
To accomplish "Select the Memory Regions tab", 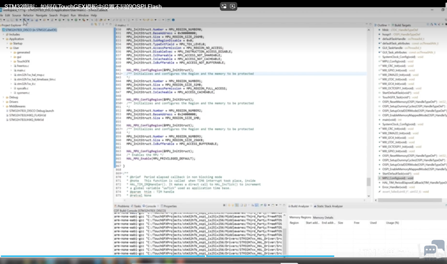I will pos(300,217).
